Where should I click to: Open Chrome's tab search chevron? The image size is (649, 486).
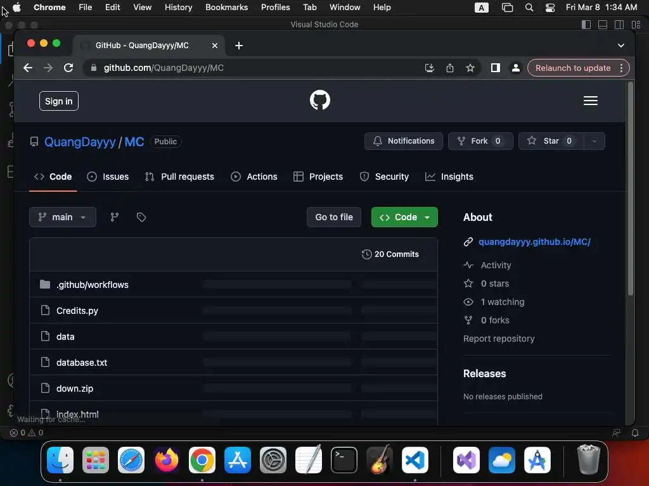[x=621, y=46]
